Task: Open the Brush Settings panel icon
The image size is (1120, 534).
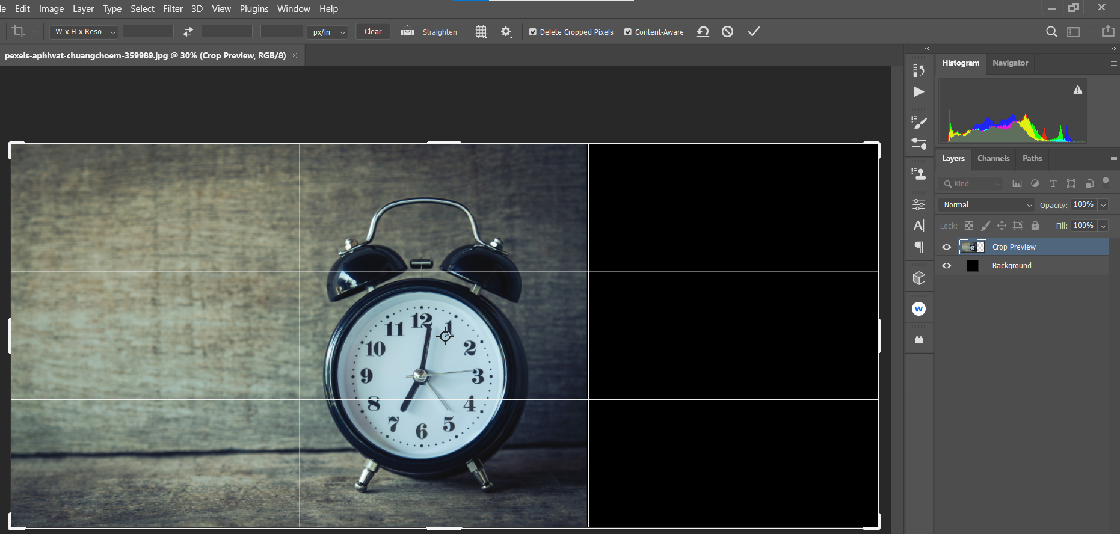Action: 918,123
